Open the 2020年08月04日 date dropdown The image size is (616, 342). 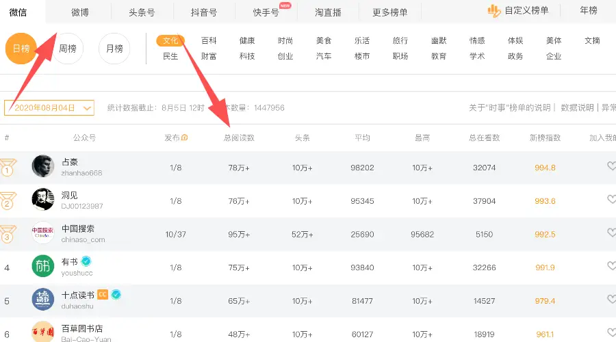point(49,107)
